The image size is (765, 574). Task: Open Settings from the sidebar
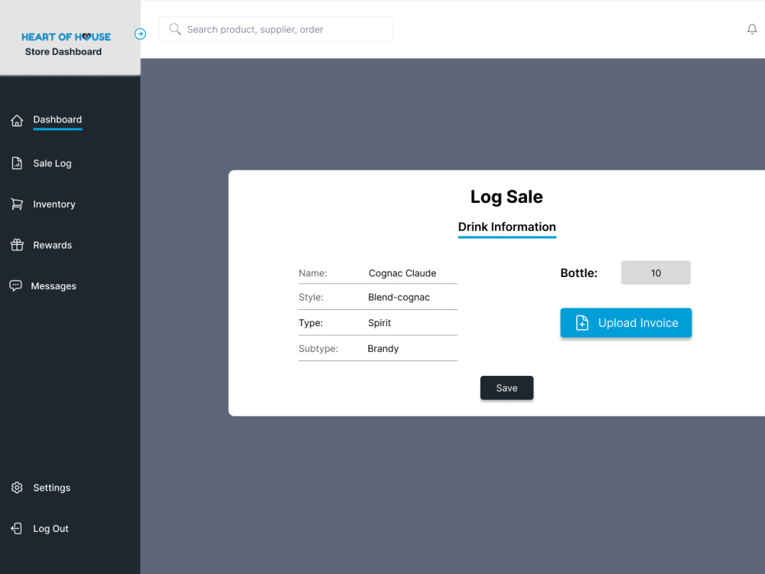click(x=52, y=488)
